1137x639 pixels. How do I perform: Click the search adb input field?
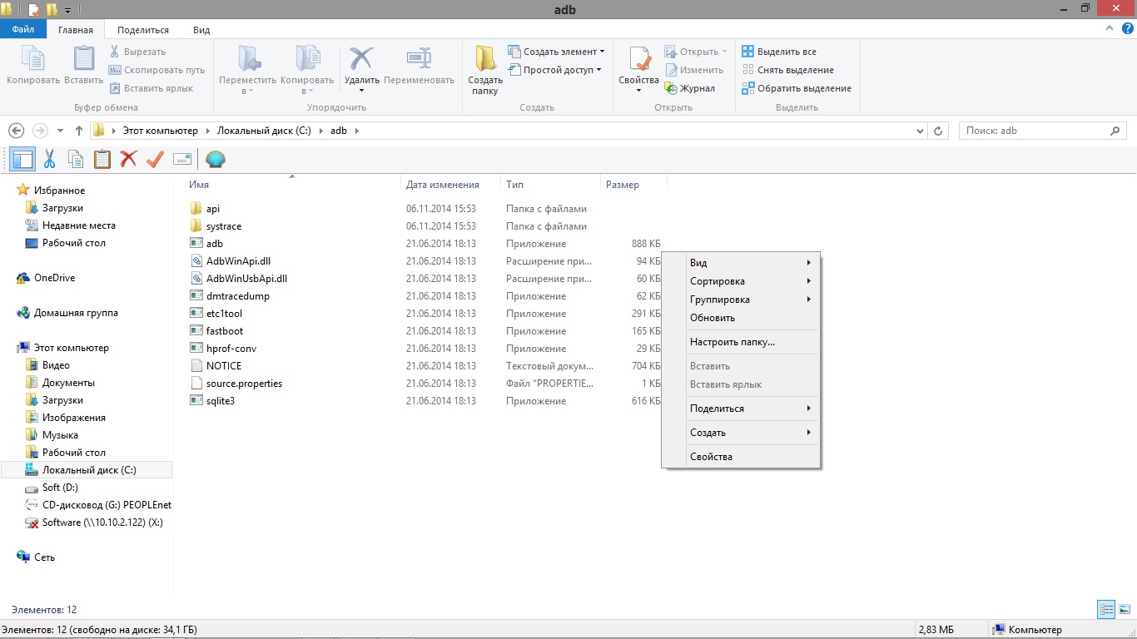click(x=1034, y=131)
